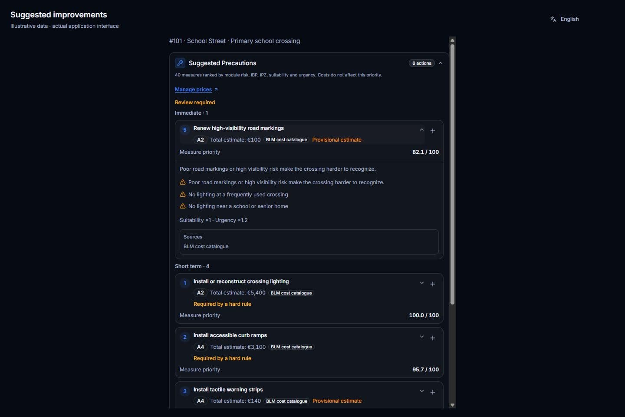Click BLM cost catalogue tag on tactile warning strips
Image resolution: width=625 pixels, height=417 pixels.
click(286, 401)
